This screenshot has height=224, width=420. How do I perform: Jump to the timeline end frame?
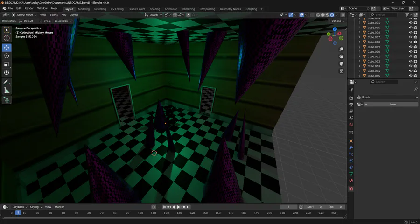pos(188,207)
